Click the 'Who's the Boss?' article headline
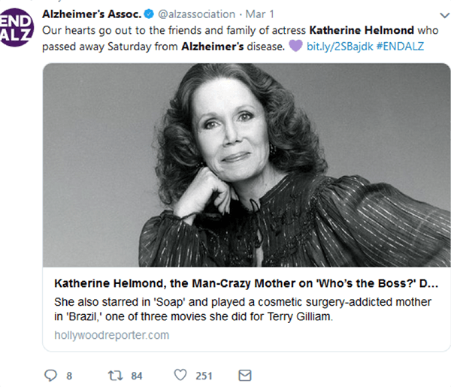The height and width of the screenshot is (387, 451). coord(246,285)
